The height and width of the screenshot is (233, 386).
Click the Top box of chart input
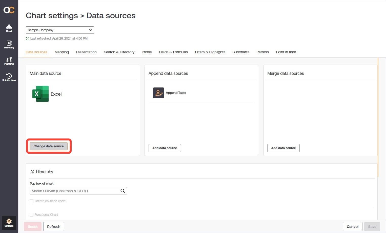tap(78, 191)
